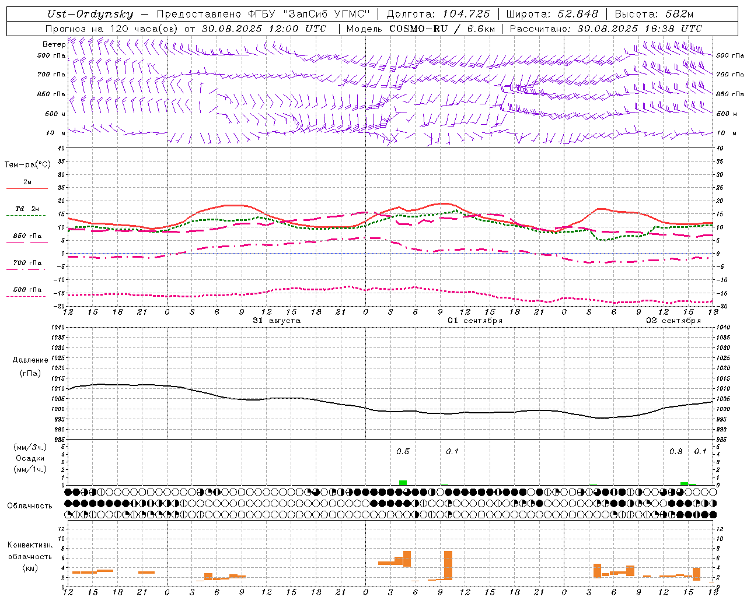Viewport: 747px width, 597px height.
Task: Click the 'Ветер' wind panel label
Action: click(x=54, y=44)
